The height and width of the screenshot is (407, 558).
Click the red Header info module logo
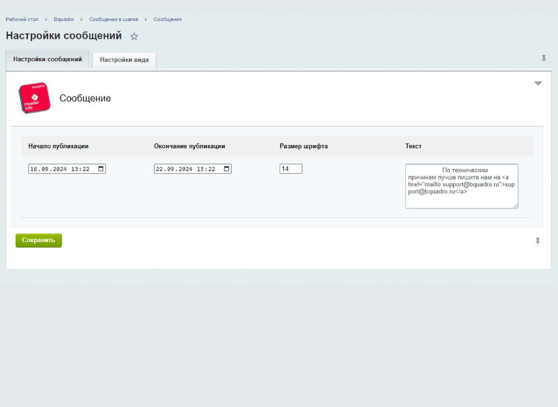[x=34, y=98]
